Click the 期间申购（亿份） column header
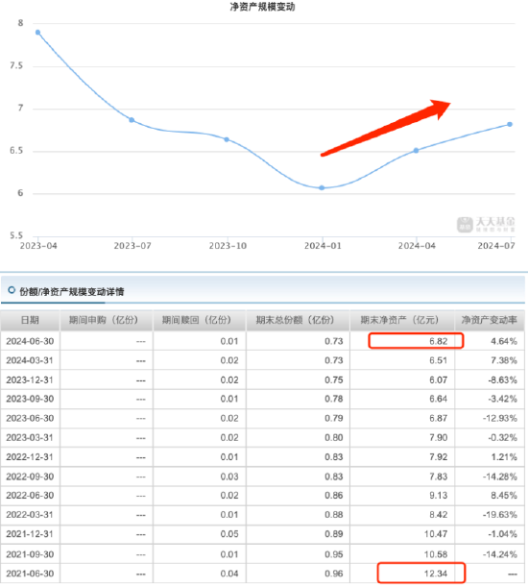The height and width of the screenshot is (587, 528). tap(107, 320)
